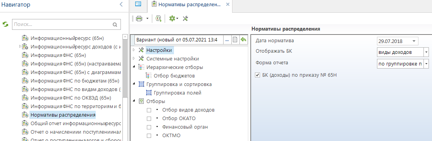Click the Настройки tools icon

tap(141, 50)
